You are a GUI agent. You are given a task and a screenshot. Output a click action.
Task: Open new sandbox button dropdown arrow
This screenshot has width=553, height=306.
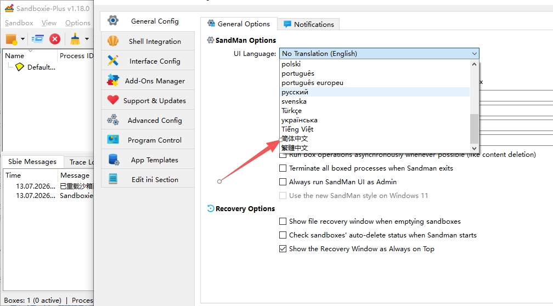coord(22,39)
